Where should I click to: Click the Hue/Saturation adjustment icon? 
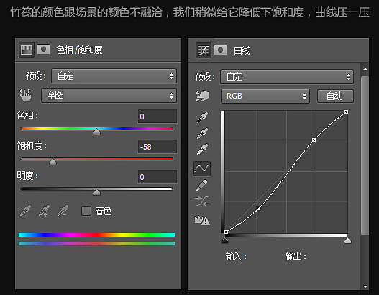27,50
